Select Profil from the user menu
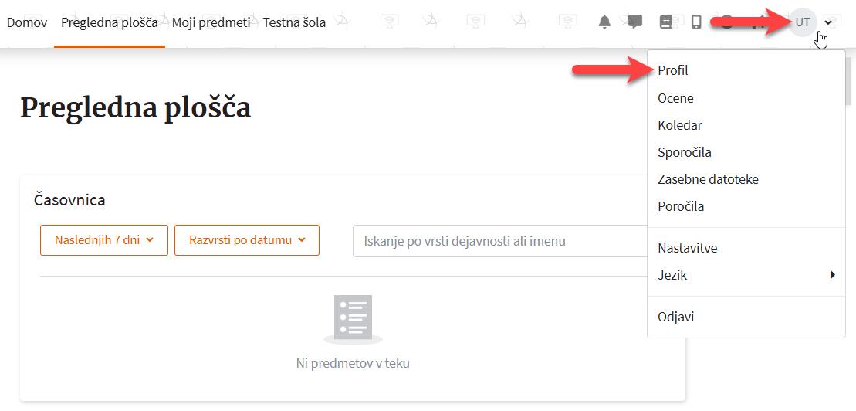The width and height of the screenshot is (856, 411). (x=672, y=70)
